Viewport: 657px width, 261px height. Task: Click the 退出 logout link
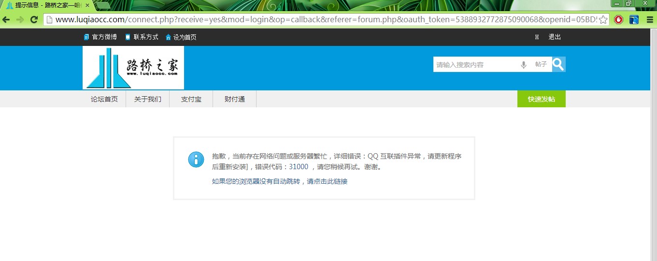click(x=555, y=37)
